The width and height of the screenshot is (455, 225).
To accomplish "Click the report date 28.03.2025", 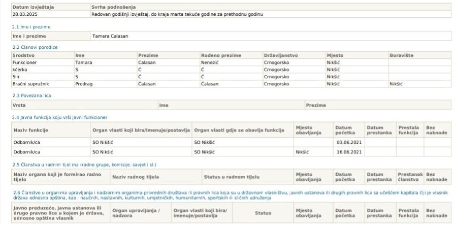I will [24, 14].
